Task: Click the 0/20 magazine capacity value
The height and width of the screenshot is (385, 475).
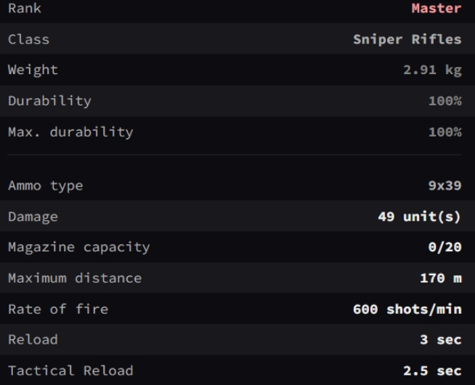Action: pyautogui.click(x=444, y=247)
